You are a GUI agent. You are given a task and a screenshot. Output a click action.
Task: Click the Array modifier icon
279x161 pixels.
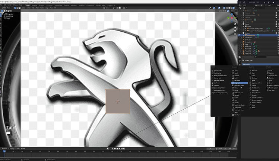coord(233,71)
